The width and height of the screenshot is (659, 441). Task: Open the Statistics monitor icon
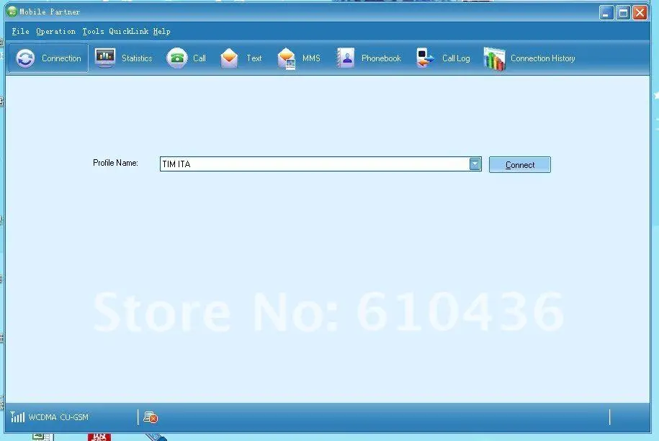pos(104,58)
